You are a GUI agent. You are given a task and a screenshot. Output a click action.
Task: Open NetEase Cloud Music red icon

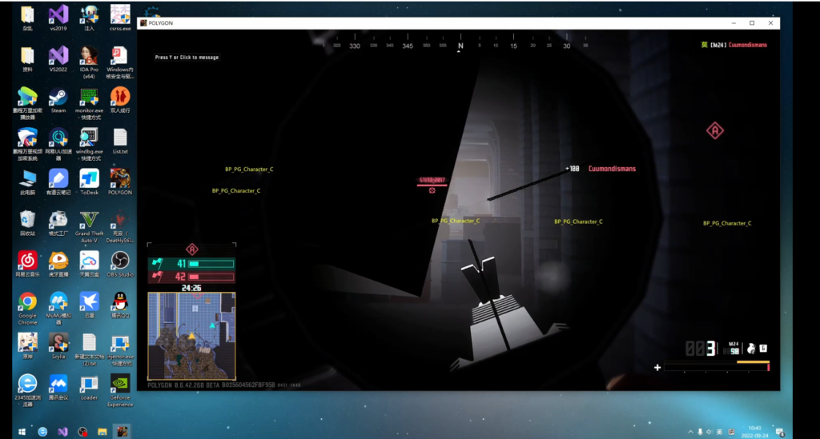pos(27,264)
